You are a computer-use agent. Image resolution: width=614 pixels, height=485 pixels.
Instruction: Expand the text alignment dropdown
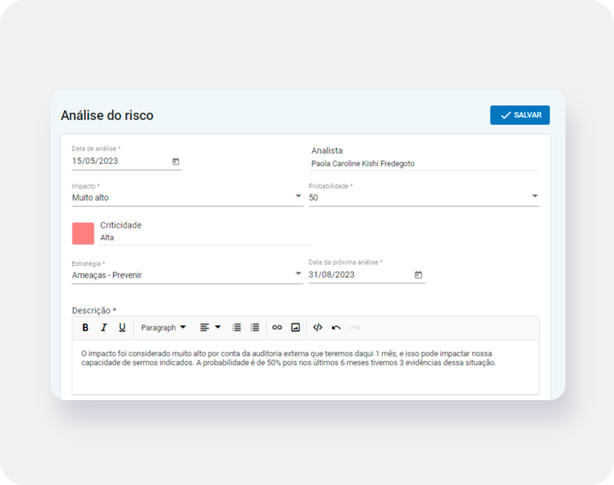coord(210,328)
